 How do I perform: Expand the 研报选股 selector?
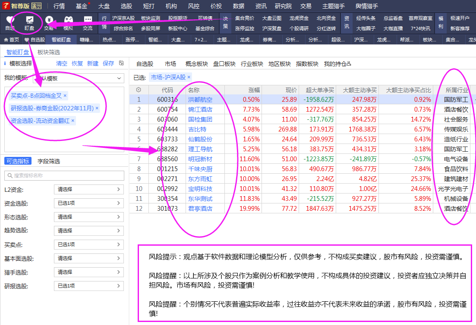pos(88,286)
